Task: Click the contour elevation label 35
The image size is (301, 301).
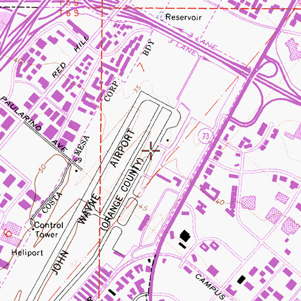Action: click(x=137, y=90)
